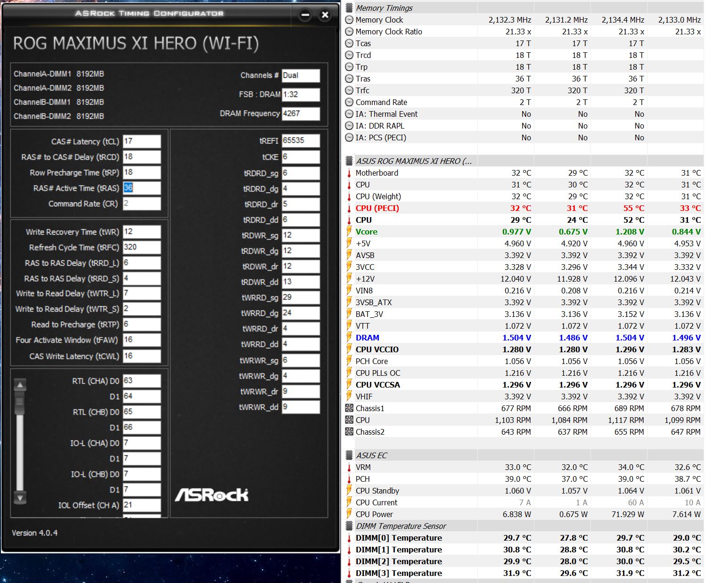
Task: Select the Four Activate Window (tFAW) field
Action: 142,340
